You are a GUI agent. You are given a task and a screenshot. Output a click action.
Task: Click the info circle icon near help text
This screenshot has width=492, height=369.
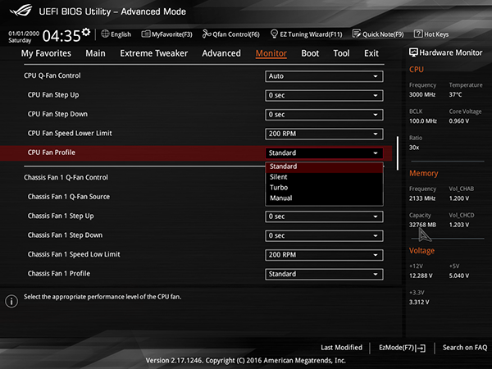[11, 301]
